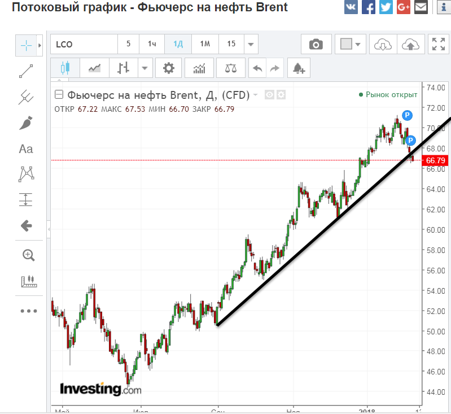Image resolution: width=451 pixels, height=414 pixels.
Task: Select the crosshair cursor tool
Action: click(26, 45)
